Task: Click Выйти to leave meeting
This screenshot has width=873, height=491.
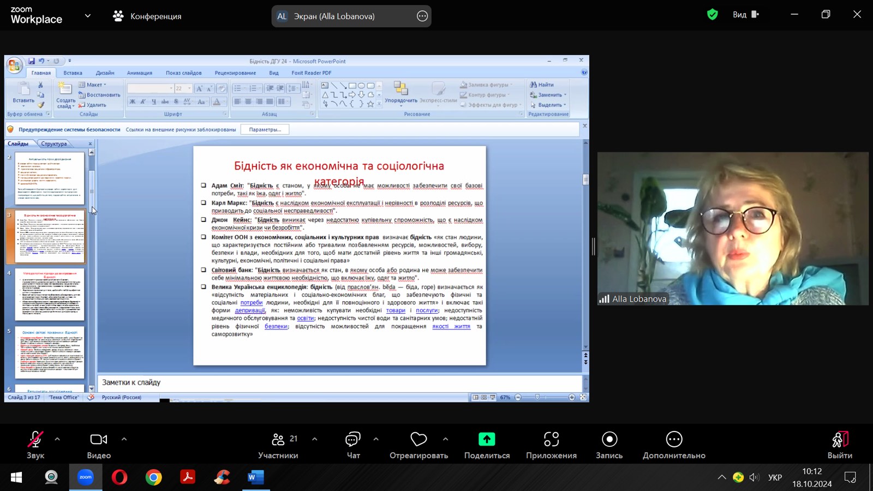Action: 840,446
